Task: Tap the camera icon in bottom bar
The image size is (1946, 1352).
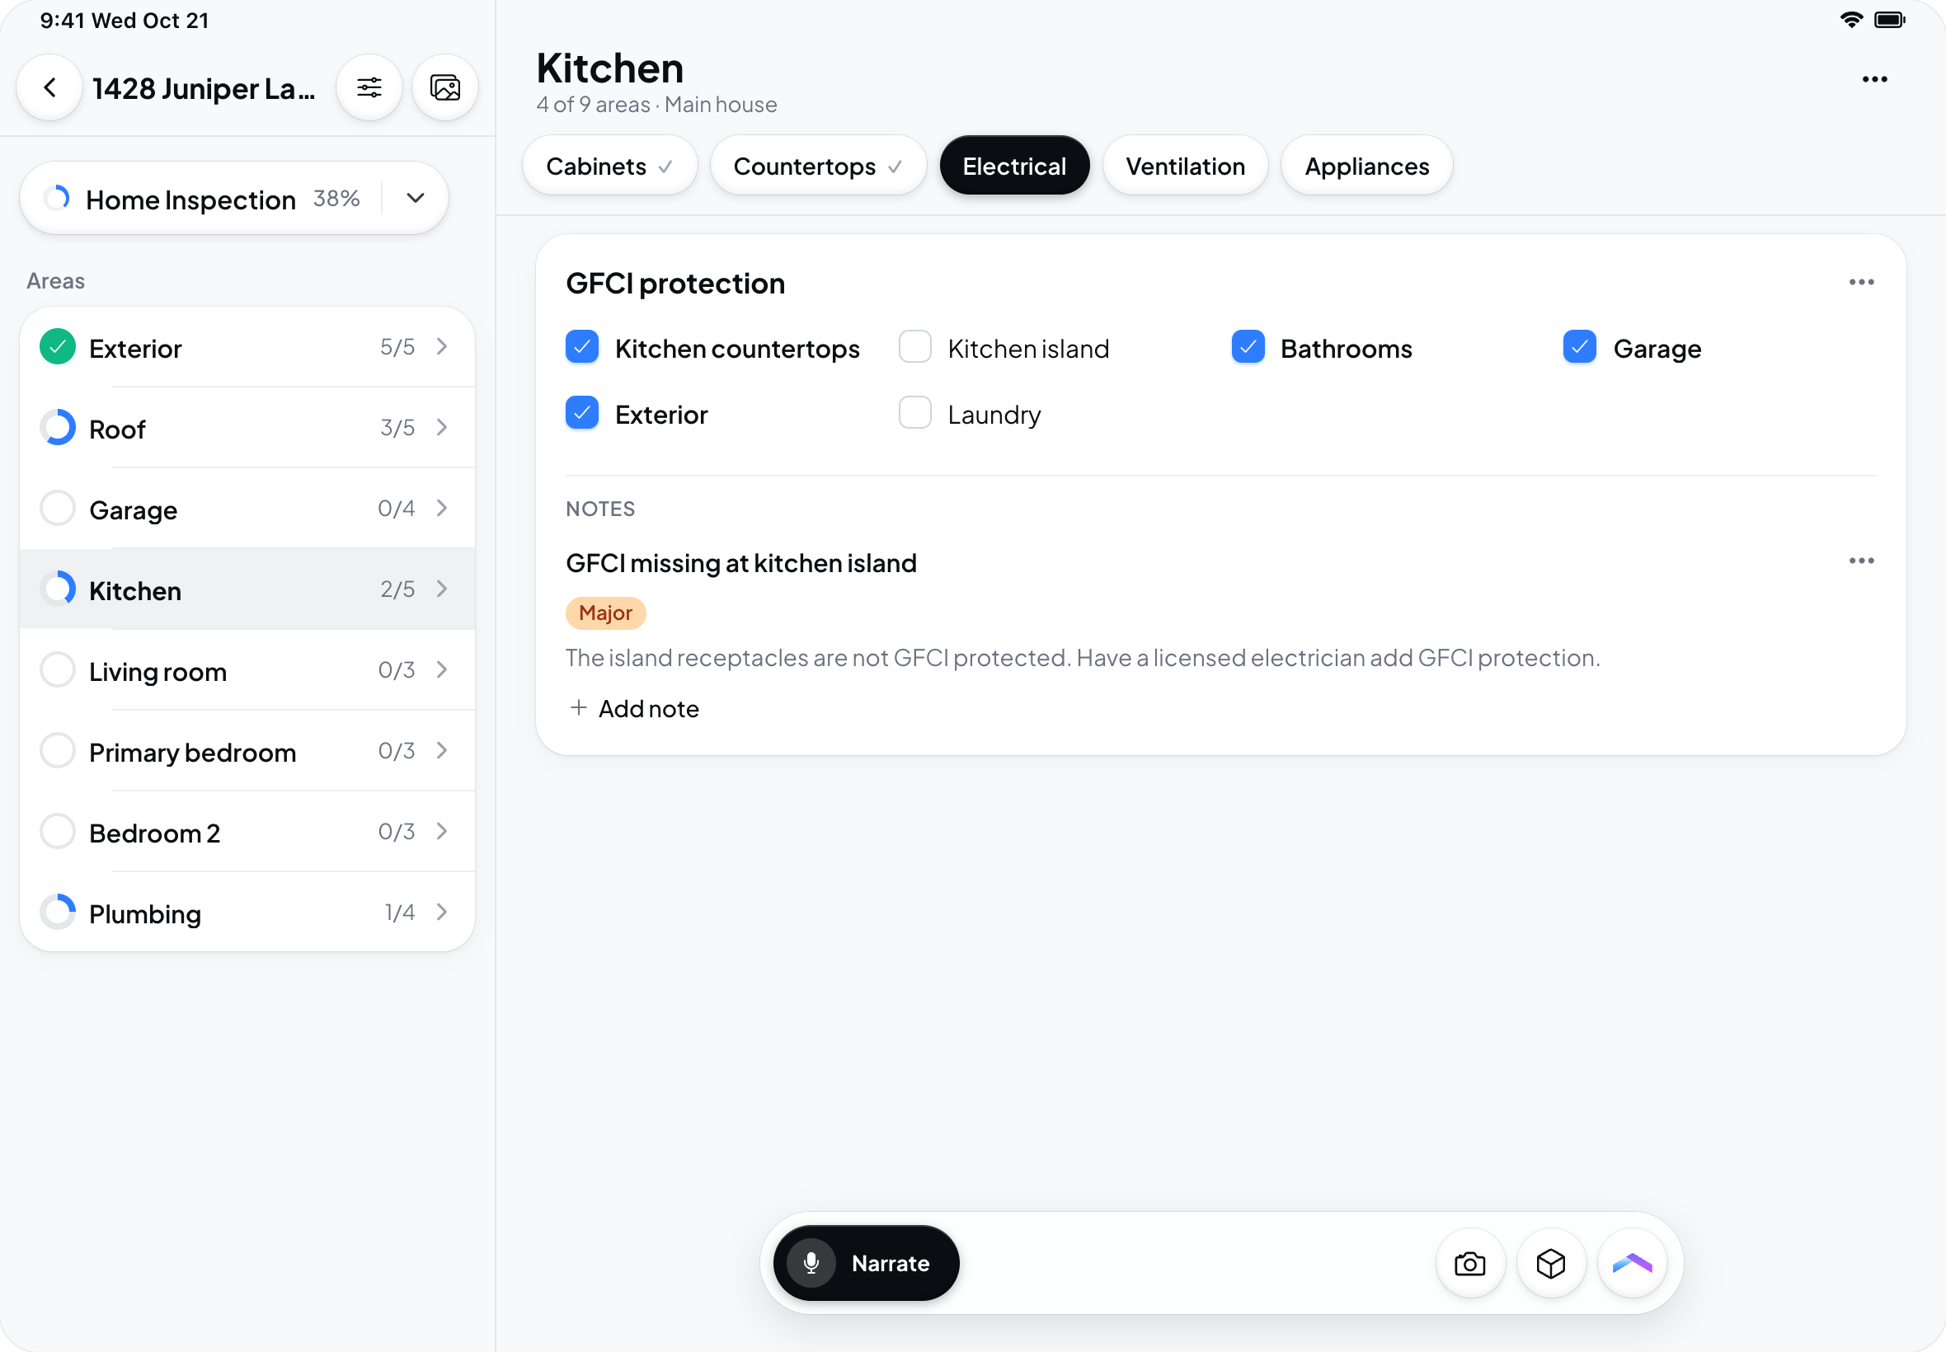Action: (1470, 1264)
